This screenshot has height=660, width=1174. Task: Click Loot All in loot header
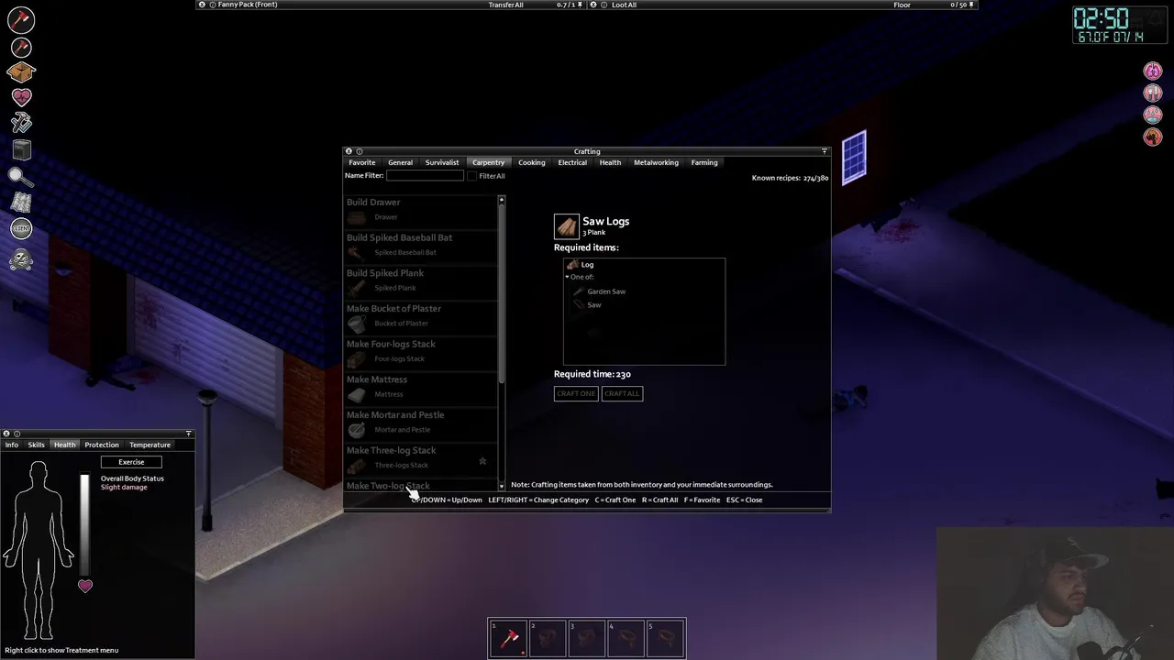tap(624, 5)
